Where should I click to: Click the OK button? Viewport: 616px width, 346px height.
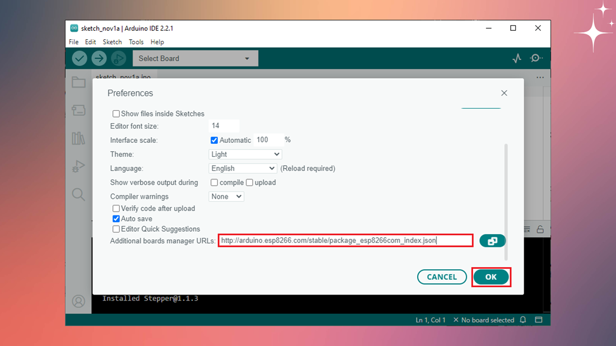(x=491, y=277)
